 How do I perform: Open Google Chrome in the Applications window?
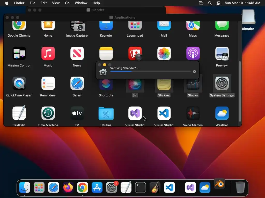coord(19,26)
